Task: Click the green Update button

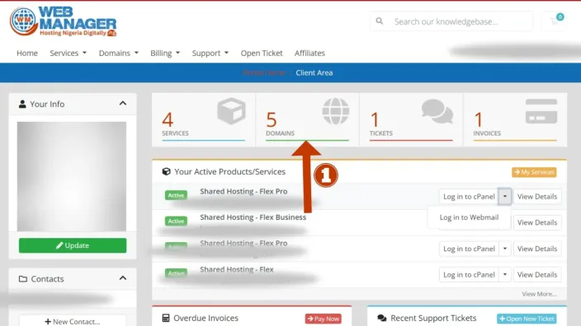Action: [73, 245]
